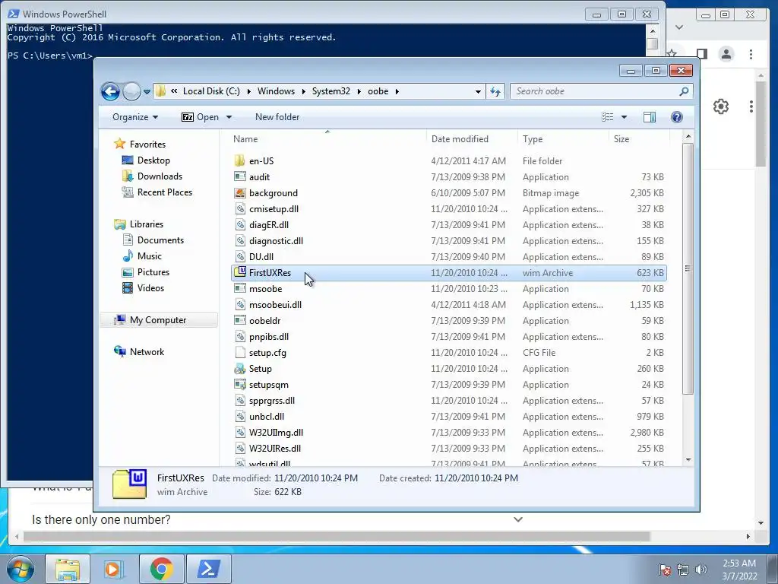Click the refresh button next to address bar
This screenshot has width=778, height=584.
tap(495, 91)
